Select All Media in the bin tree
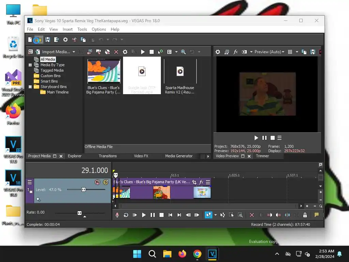The image size is (349, 262). tap(48, 59)
